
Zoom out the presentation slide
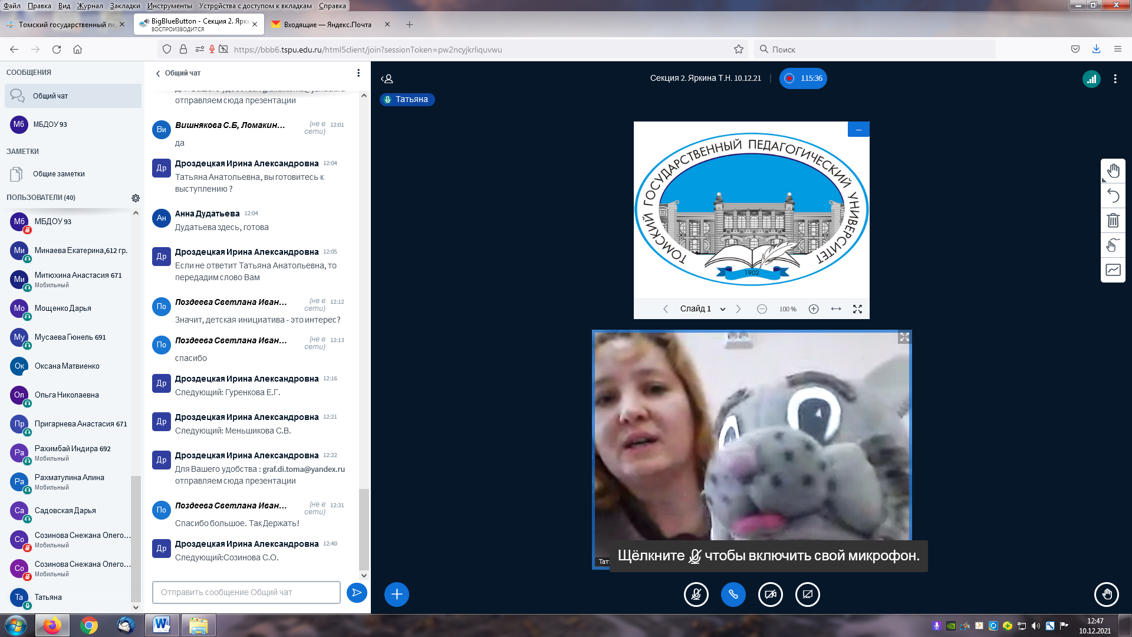click(762, 309)
